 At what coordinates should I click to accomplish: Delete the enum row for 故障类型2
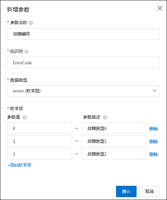coord(154,154)
